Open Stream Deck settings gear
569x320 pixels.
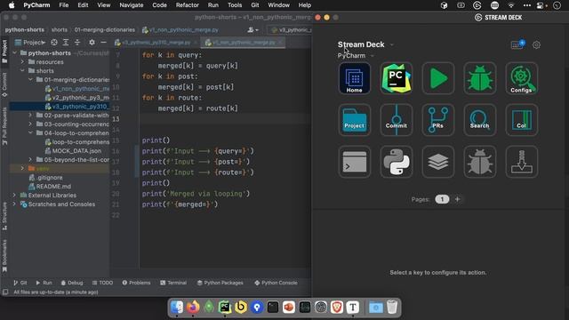(x=536, y=45)
